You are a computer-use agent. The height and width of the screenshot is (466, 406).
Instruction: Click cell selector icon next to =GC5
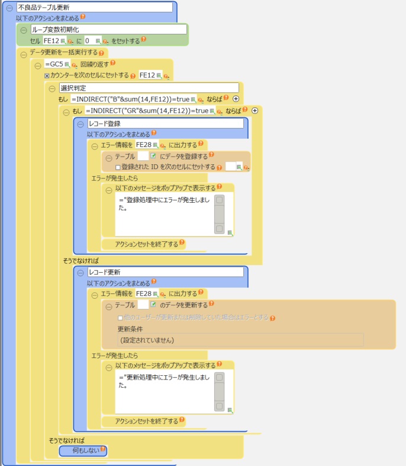[x=67, y=64]
